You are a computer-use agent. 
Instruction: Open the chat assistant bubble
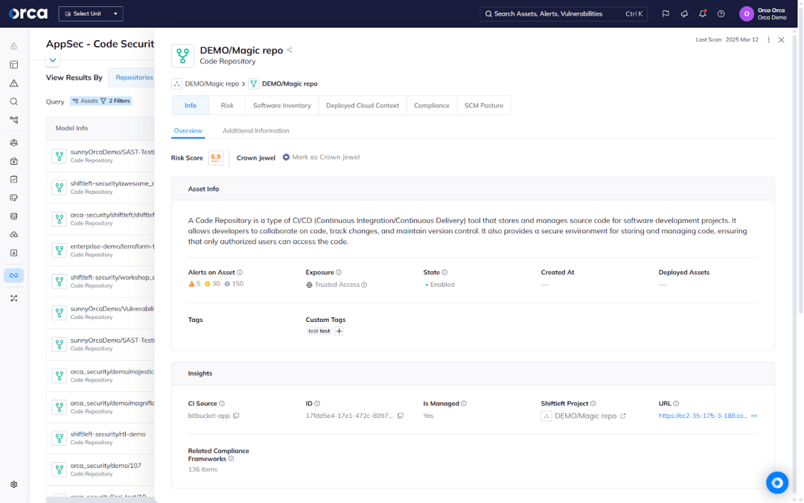pos(776,482)
